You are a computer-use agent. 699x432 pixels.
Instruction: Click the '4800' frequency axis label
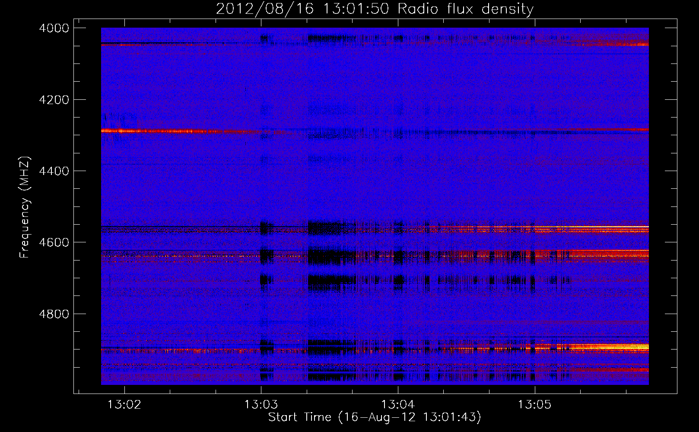pyautogui.click(x=54, y=314)
